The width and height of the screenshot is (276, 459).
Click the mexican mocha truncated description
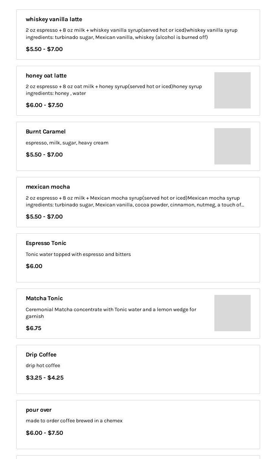[135, 202]
